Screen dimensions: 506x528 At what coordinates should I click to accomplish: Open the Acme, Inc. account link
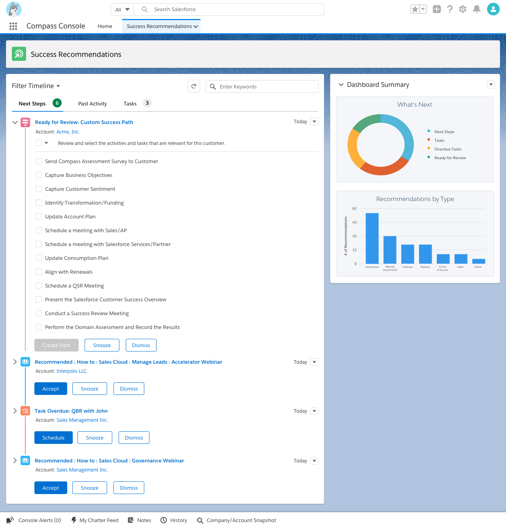click(68, 132)
